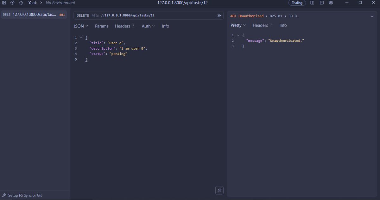Open the Pretty response view dropdown
The image size is (380, 200).
(x=238, y=25)
